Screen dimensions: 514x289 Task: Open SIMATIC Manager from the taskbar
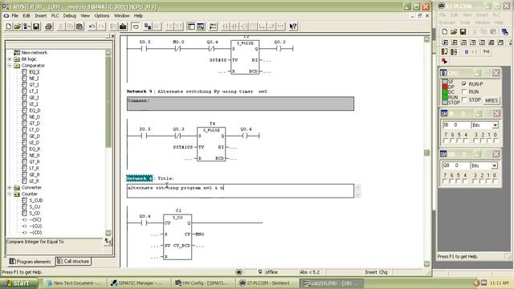[137, 283]
